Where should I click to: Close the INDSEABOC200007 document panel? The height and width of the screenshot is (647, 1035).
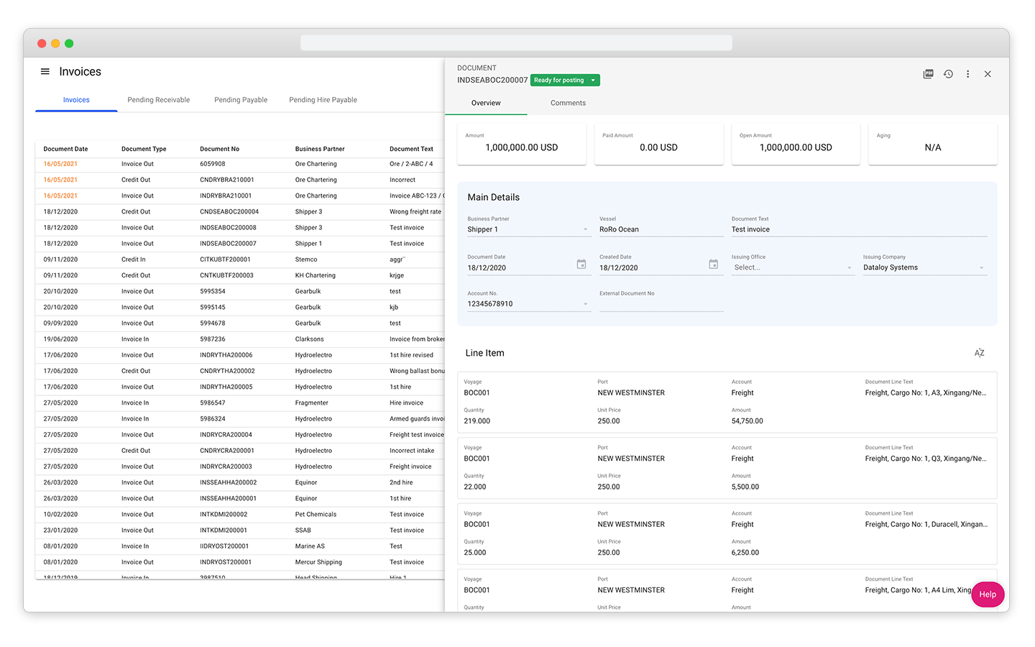click(988, 74)
